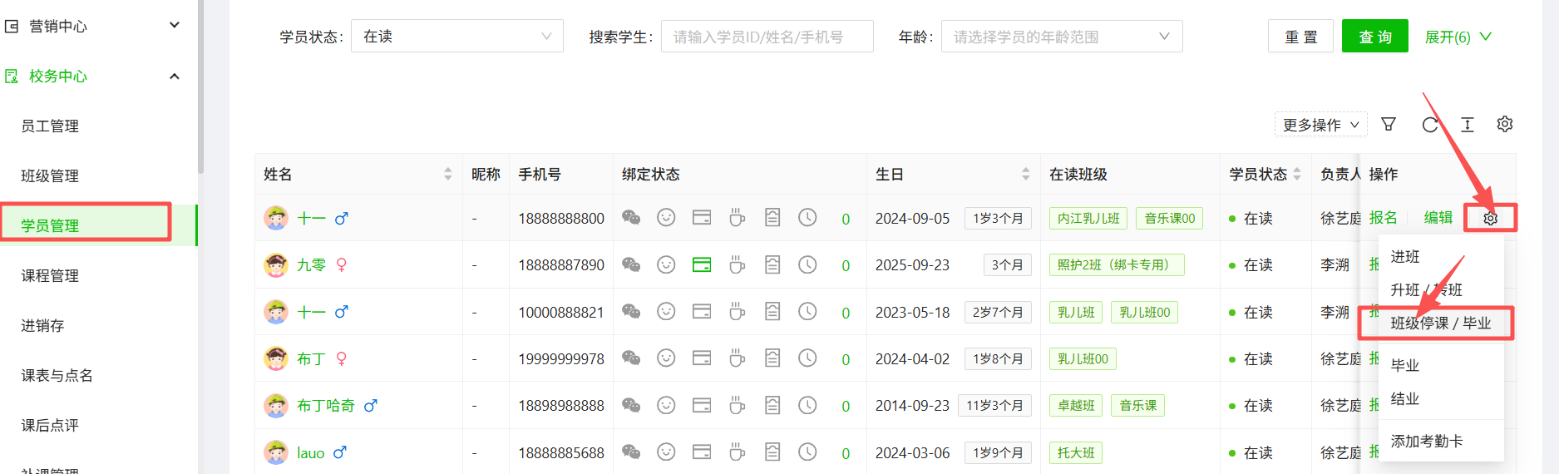The image size is (1559, 474).
Task: Open the age range dropdown
Action: coord(1061,37)
